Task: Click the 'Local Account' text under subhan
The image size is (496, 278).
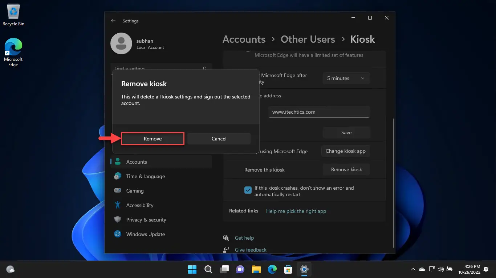Action: (x=150, y=47)
